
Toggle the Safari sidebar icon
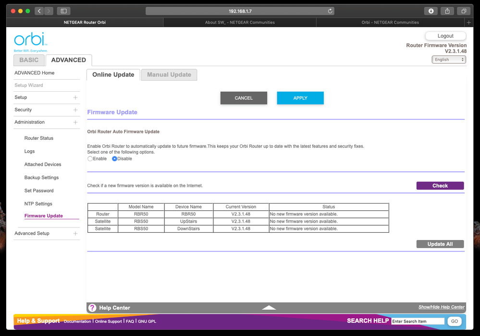pyautogui.click(x=63, y=11)
